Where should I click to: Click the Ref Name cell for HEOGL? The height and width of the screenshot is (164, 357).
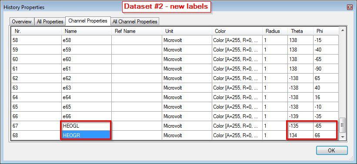[x=137, y=126]
